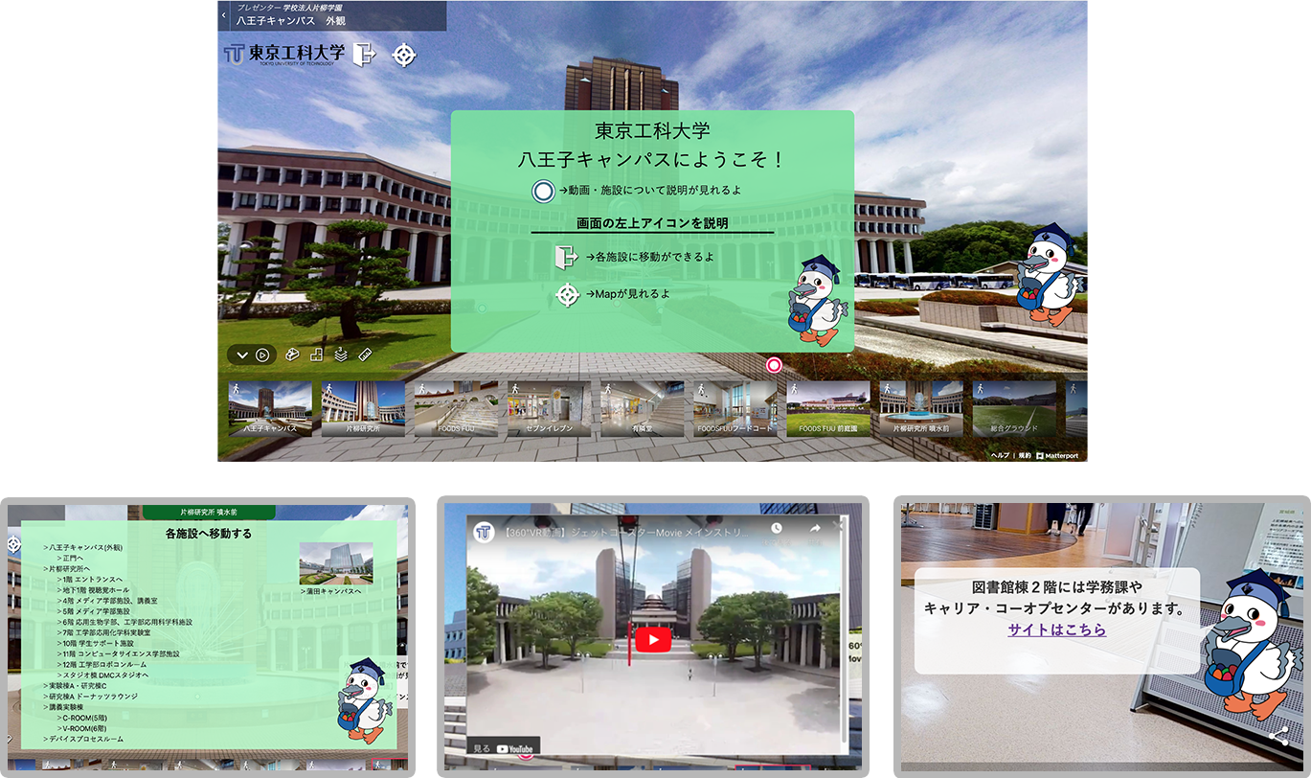Image resolution: width=1311 pixels, height=778 pixels.
Task: Select 4階 メディア学部施設、講義室
Action: coord(107,601)
